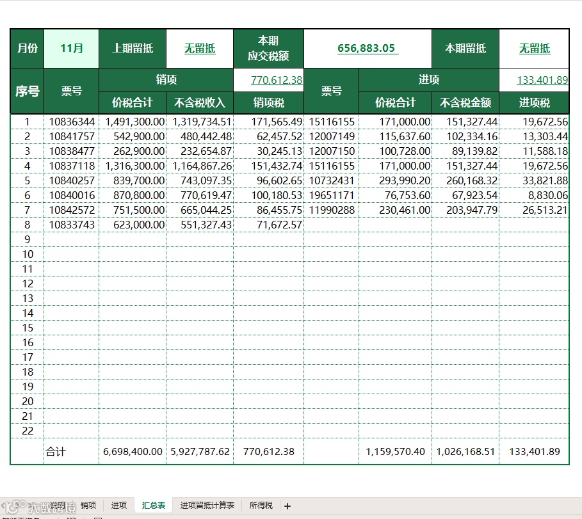Click ticket number 10838477
The height and width of the screenshot is (519, 582).
(72, 151)
